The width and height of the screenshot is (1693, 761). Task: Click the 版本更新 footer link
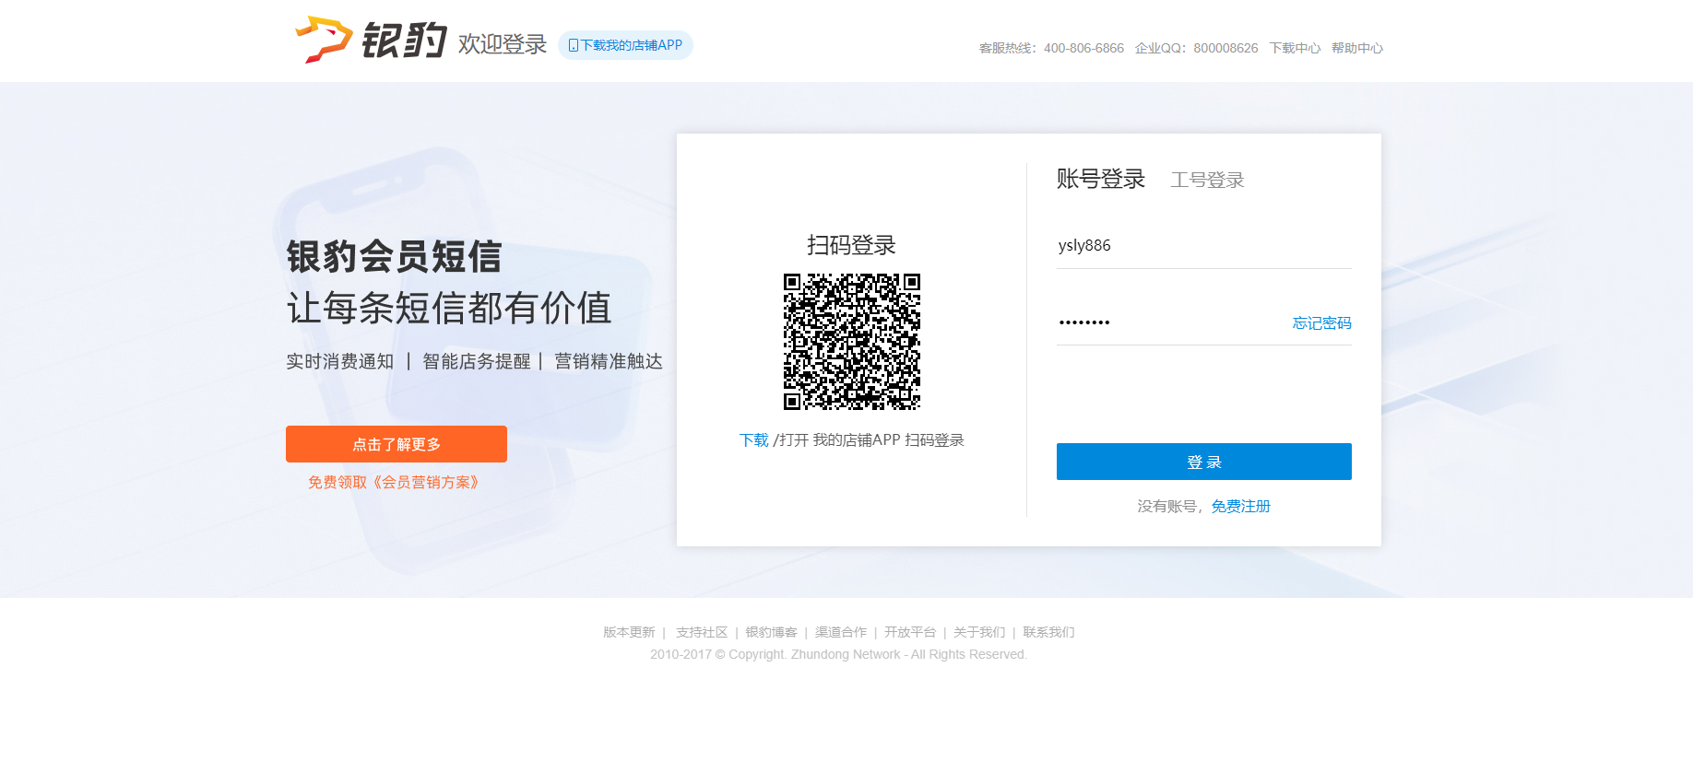click(629, 632)
